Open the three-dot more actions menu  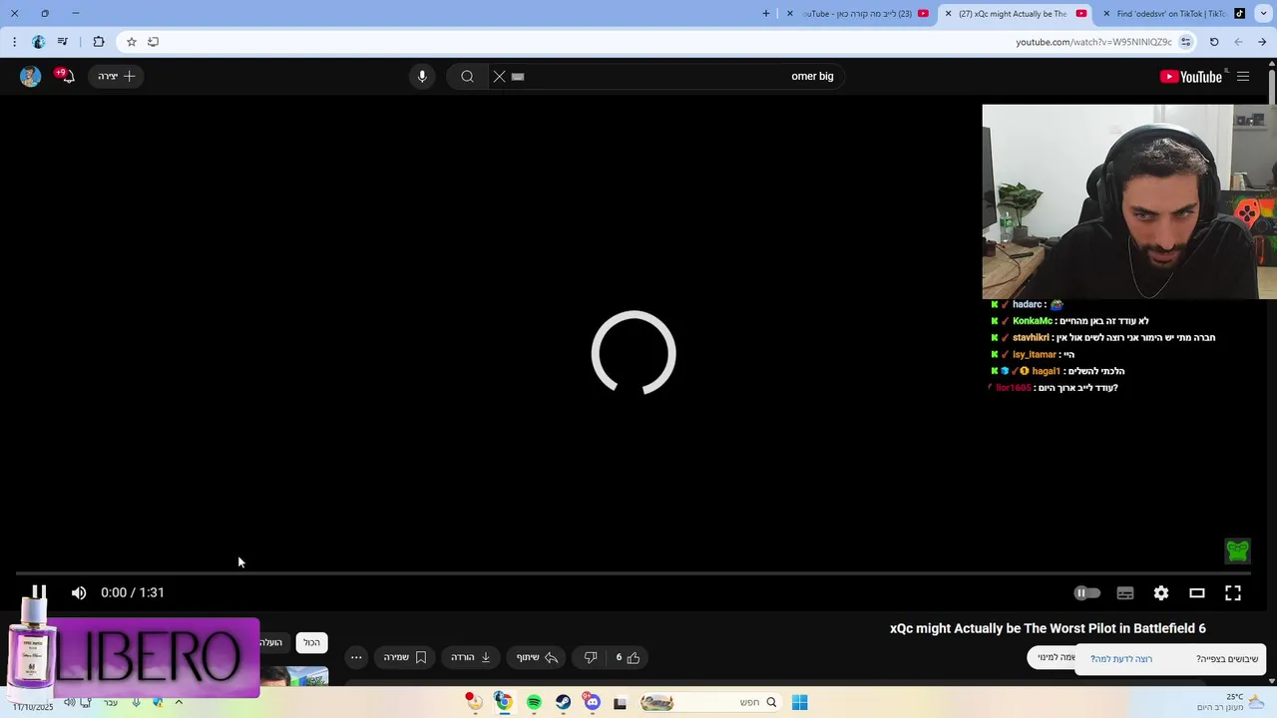tap(356, 657)
